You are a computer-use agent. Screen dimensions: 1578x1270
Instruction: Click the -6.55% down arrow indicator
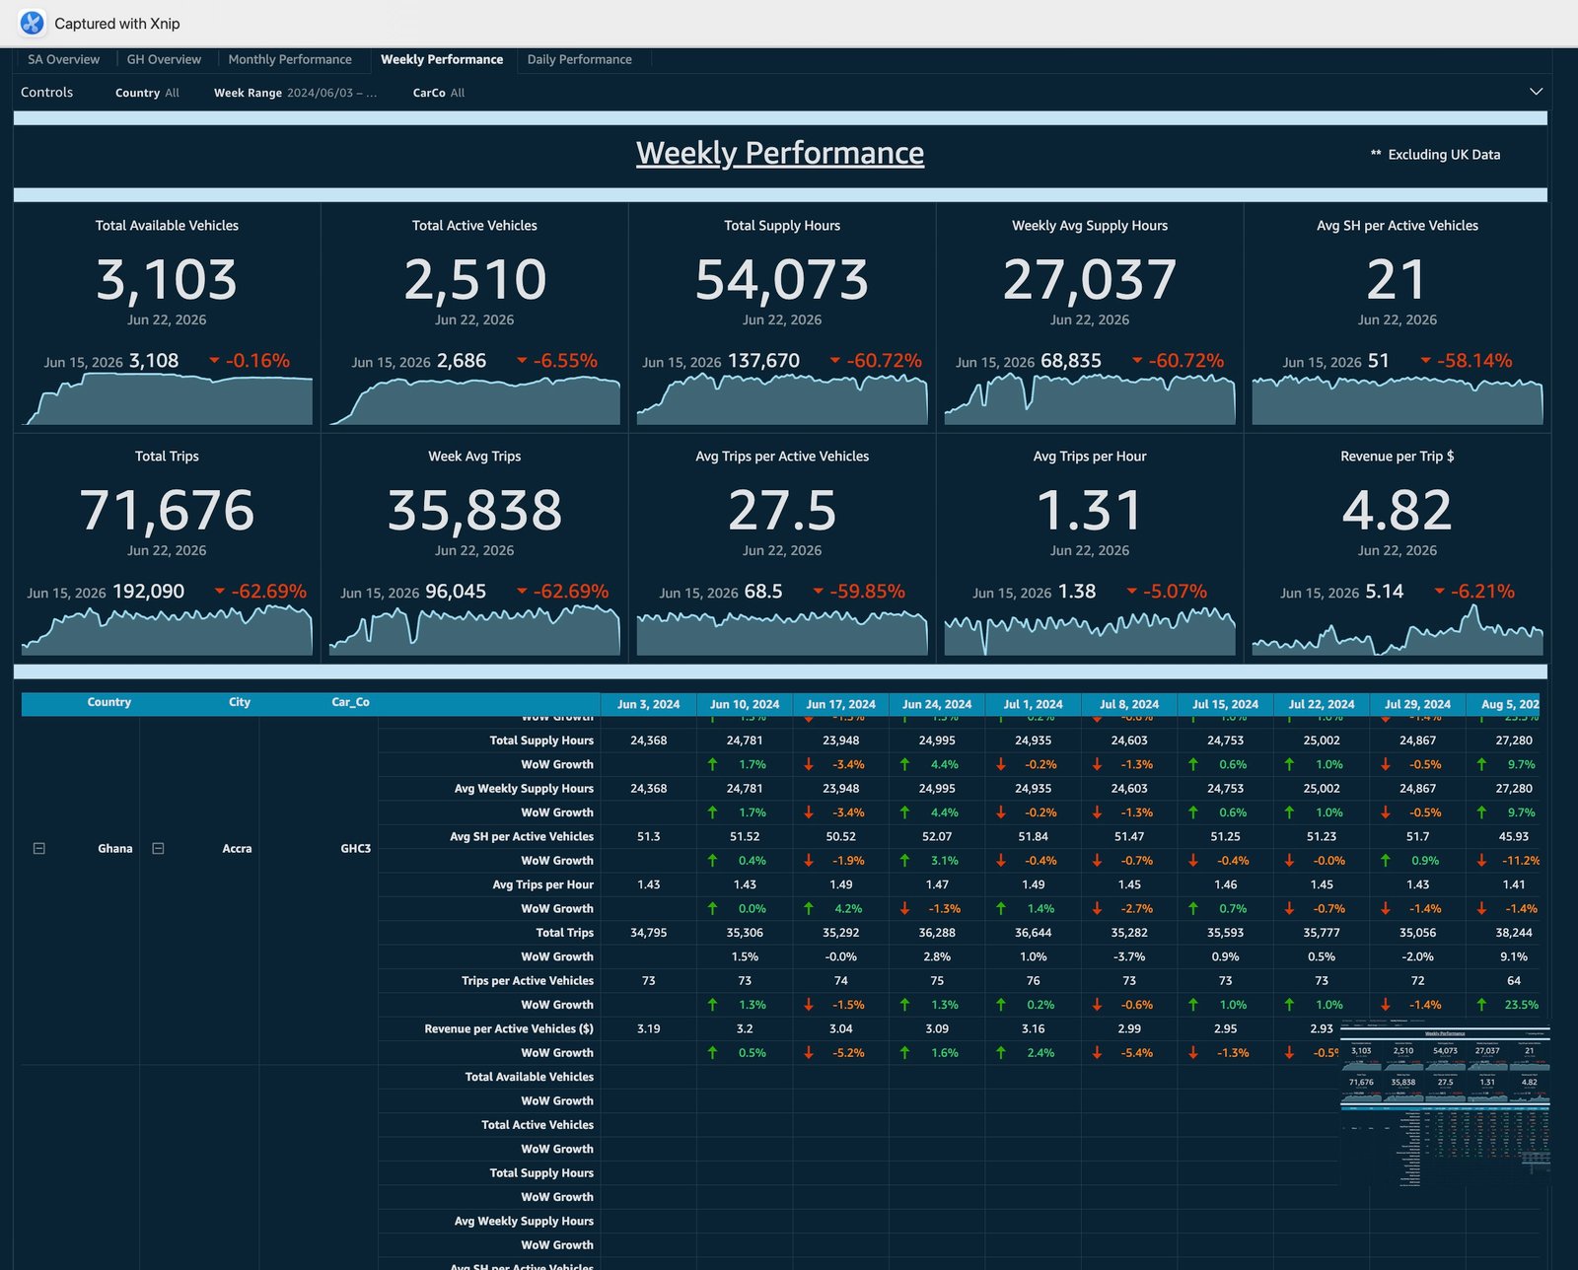pyautogui.click(x=522, y=361)
